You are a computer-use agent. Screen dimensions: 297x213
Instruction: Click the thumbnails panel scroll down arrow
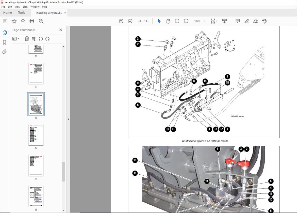63,210
